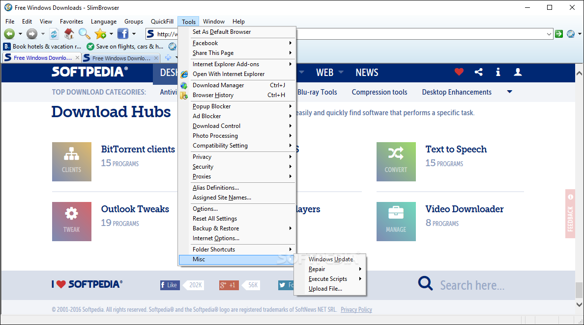
Task: Open Download Manager from Tools menu
Action: pos(237,85)
